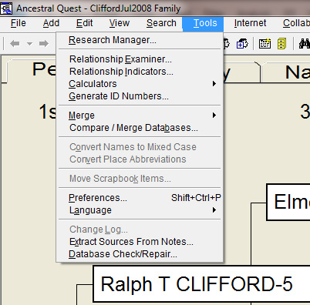The image size is (310, 305).
Task: Open the Collaboration menu
Action: [296, 23]
